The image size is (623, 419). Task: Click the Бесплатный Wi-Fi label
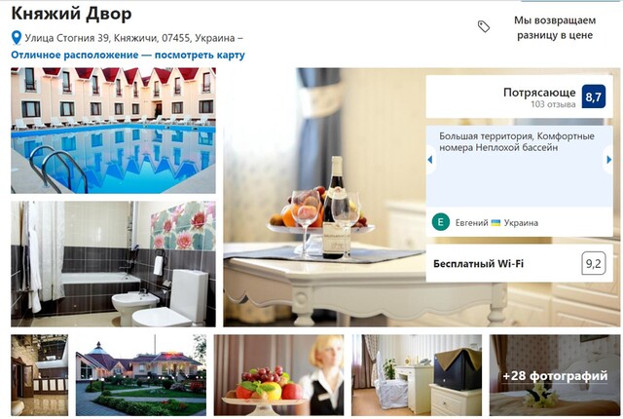point(478,263)
